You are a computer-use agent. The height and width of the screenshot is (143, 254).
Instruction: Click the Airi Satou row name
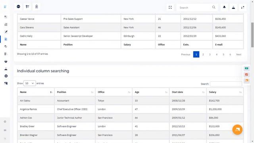[36, 100]
